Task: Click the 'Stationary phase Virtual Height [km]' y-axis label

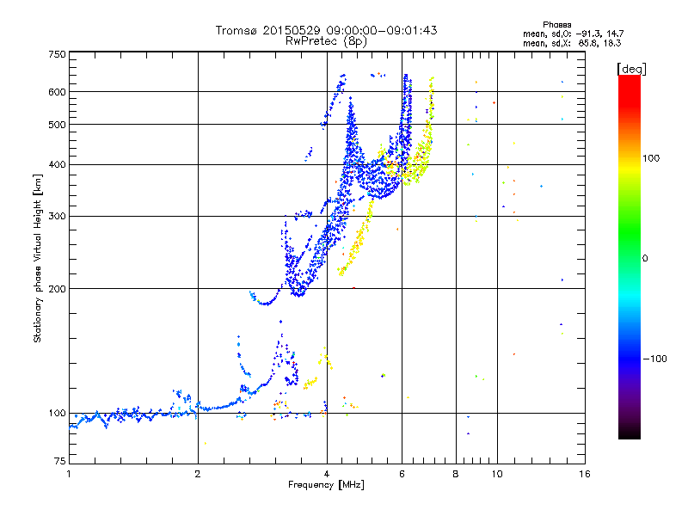Action: (x=38, y=259)
